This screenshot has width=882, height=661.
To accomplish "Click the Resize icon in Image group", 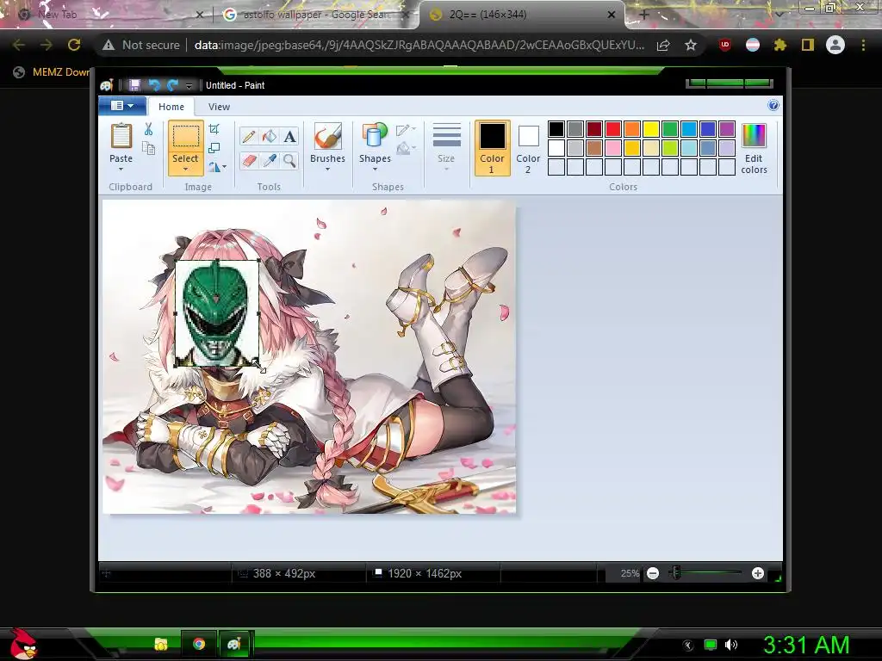I will point(214,148).
